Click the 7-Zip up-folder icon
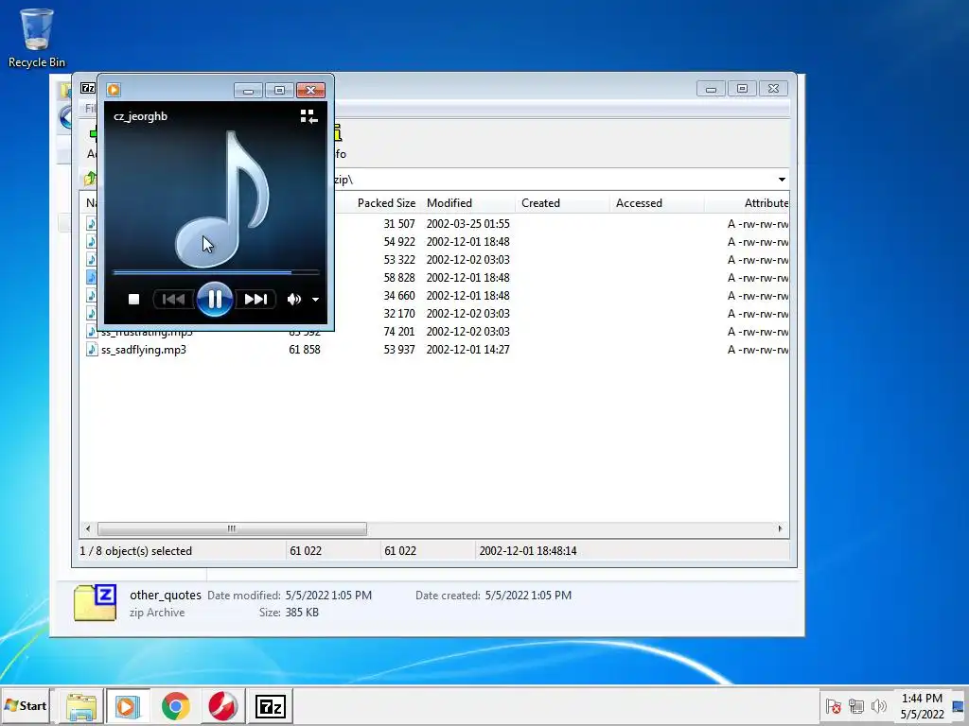 pos(90,179)
